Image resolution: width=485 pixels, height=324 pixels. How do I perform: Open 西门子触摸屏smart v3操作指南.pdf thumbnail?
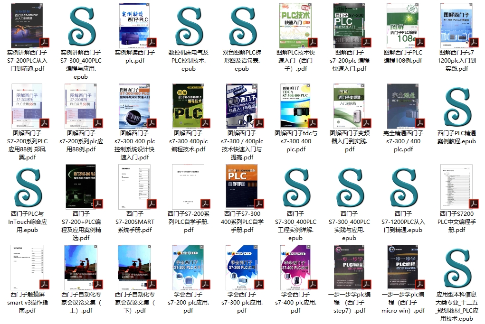pyautogui.click(x=27, y=268)
